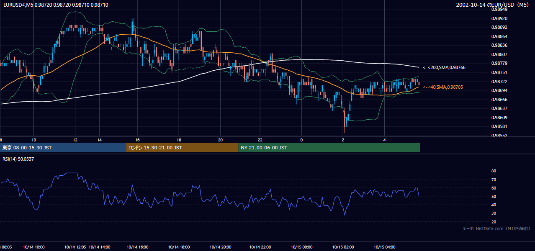
Task: Click the 0.98920 price axis label
Action: (499, 18)
